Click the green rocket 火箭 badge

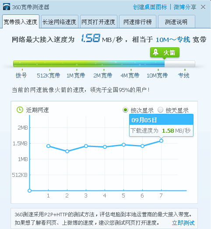tap(165, 53)
